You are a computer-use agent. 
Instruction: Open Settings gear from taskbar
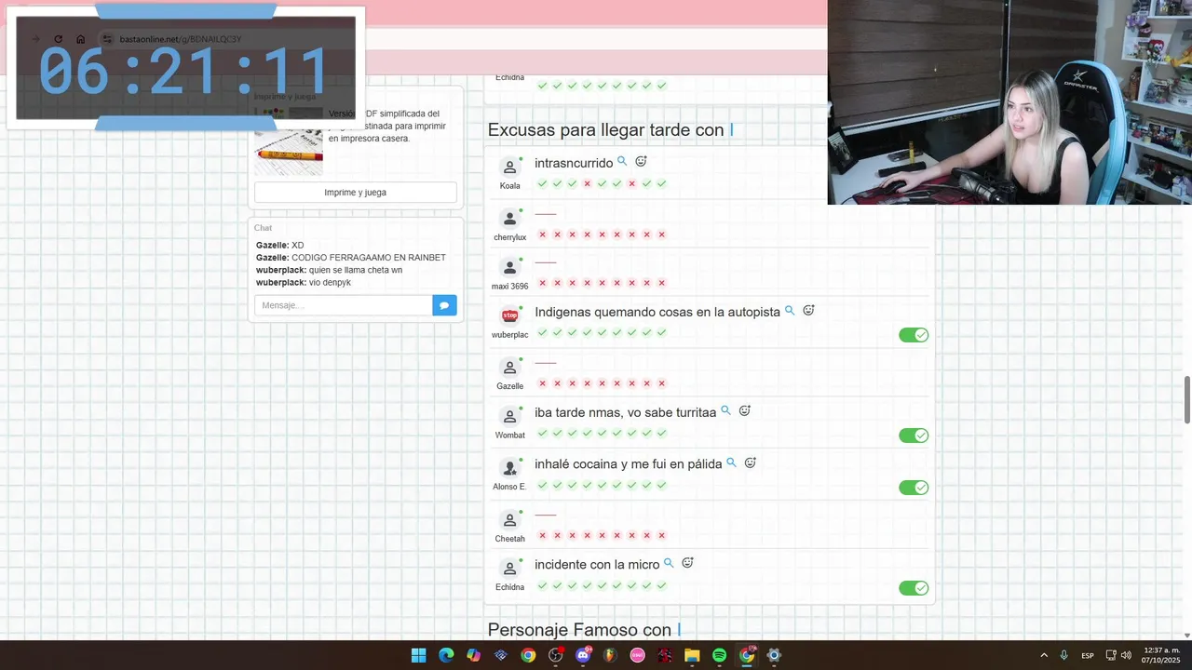coord(774,655)
